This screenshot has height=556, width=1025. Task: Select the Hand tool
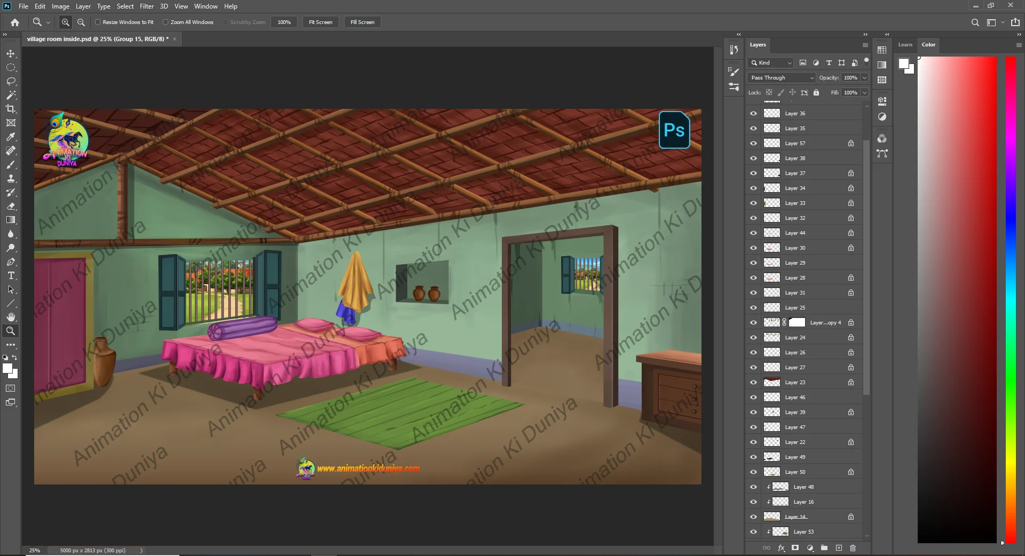pyautogui.click(x=11, y=317)
